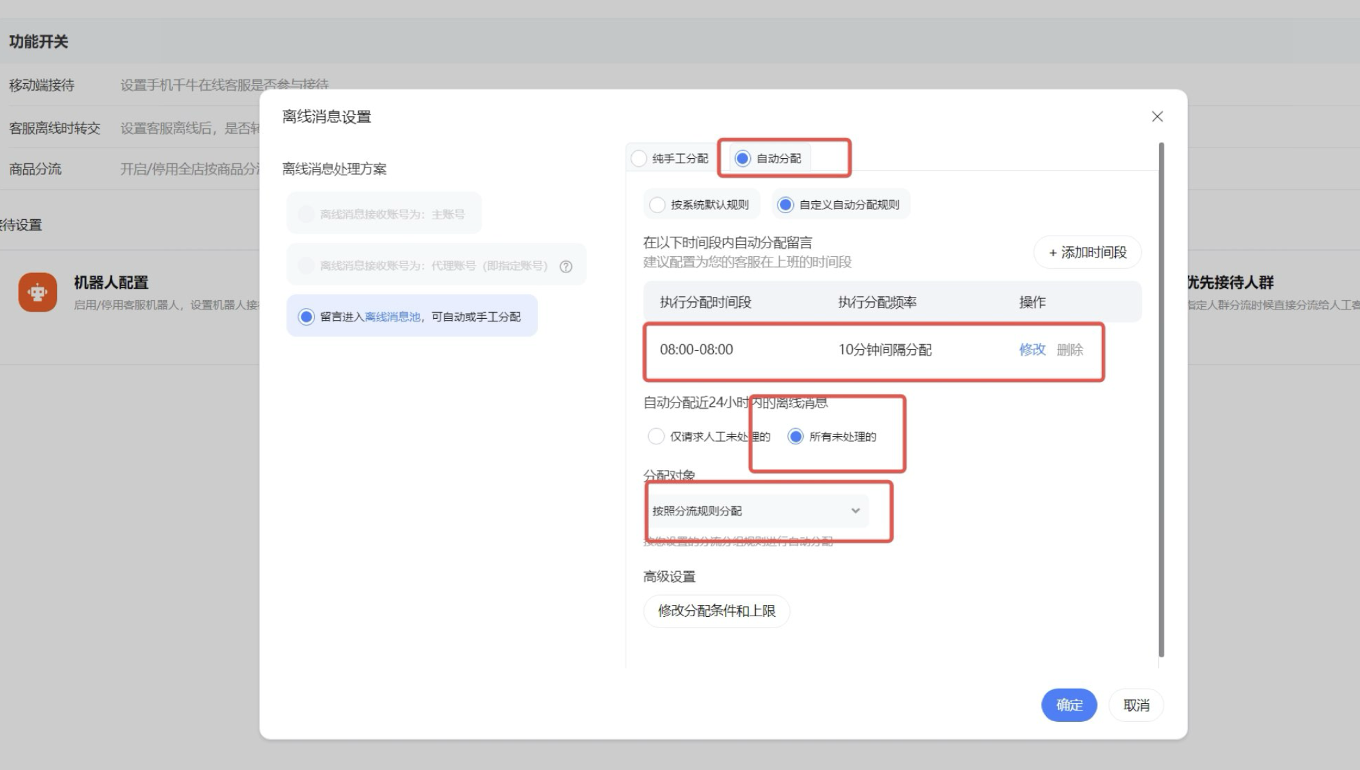Click the 离线消息处理方案 label
This screenshot has height=770, width=1360.
[334, 169]
